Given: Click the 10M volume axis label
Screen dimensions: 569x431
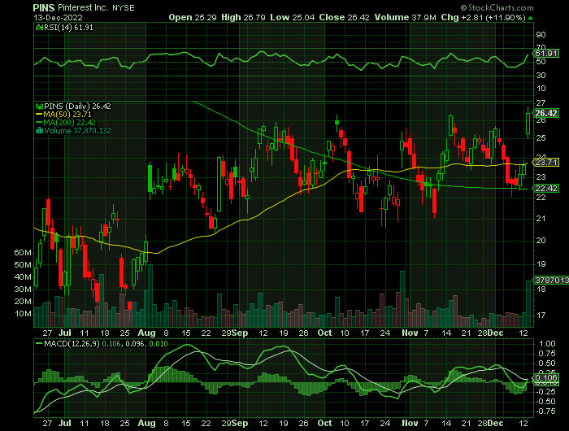Looking at the screenshot, I should 23,314.
